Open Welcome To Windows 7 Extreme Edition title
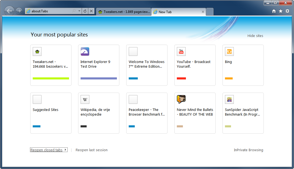Viewport: 294px width, 169px height. pyautogui.click(x=146, y=64)
